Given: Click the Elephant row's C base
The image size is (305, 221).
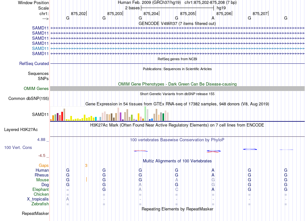Looking at the screenshot, I should coord(177,189).
